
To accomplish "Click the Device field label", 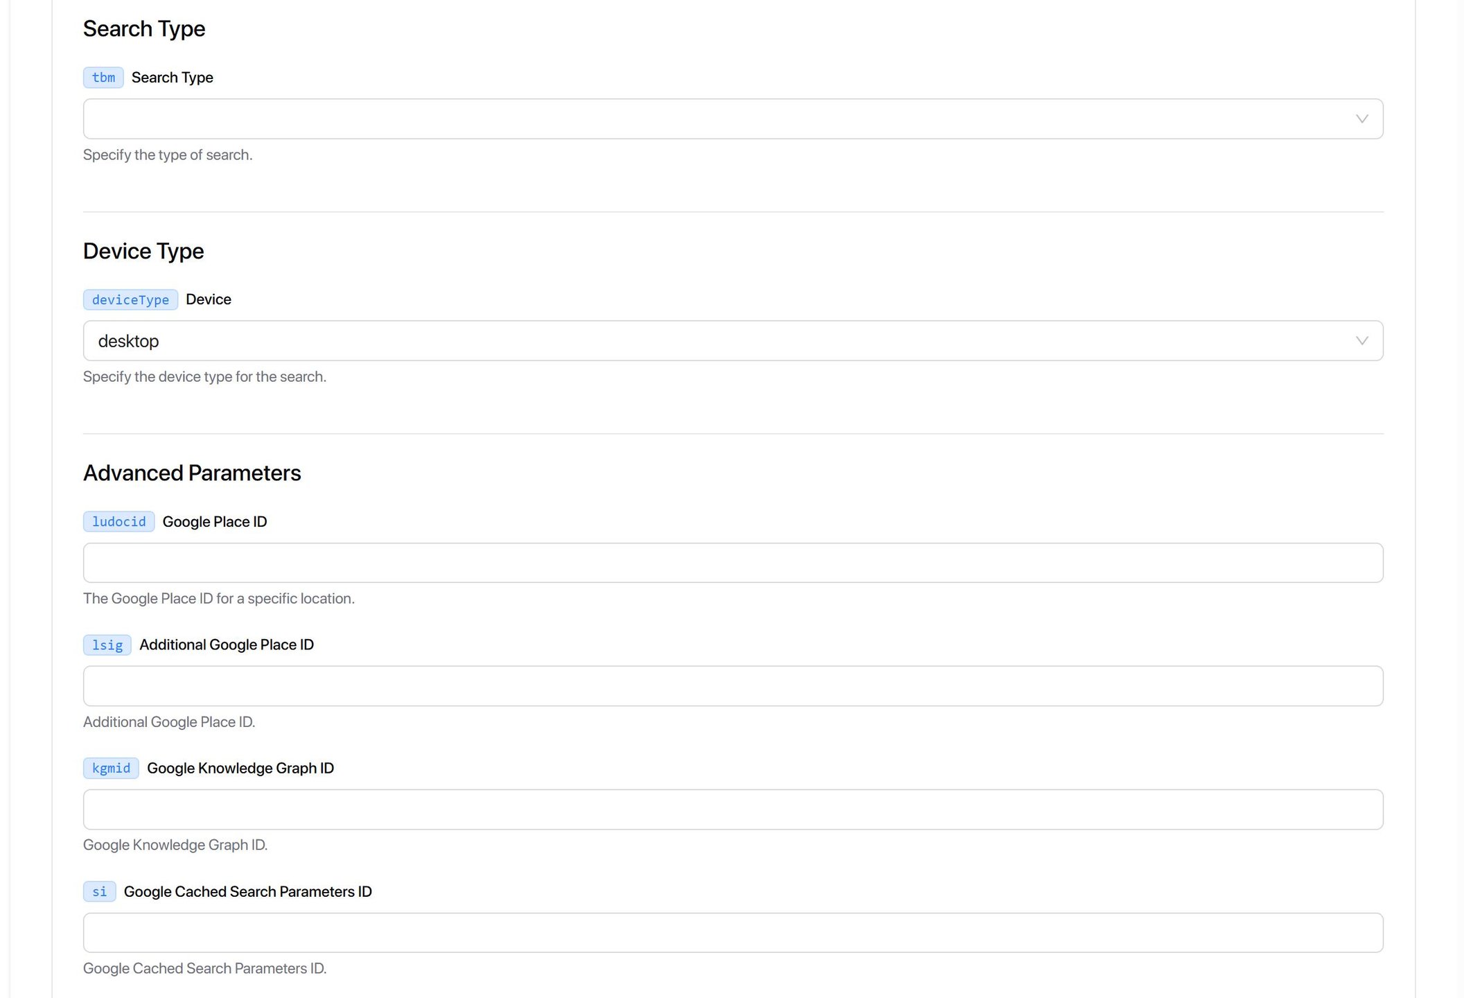I will tap(209, 299).
